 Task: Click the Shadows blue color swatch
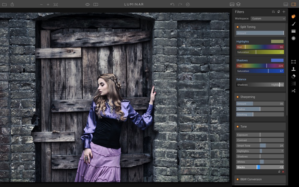click(x=277, y=60)
